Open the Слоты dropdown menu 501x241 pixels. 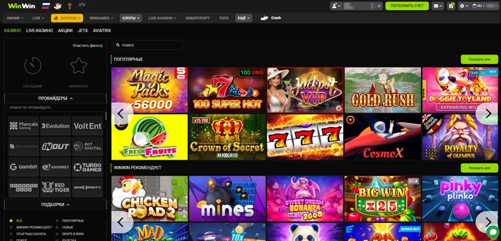tap(131, 18)
